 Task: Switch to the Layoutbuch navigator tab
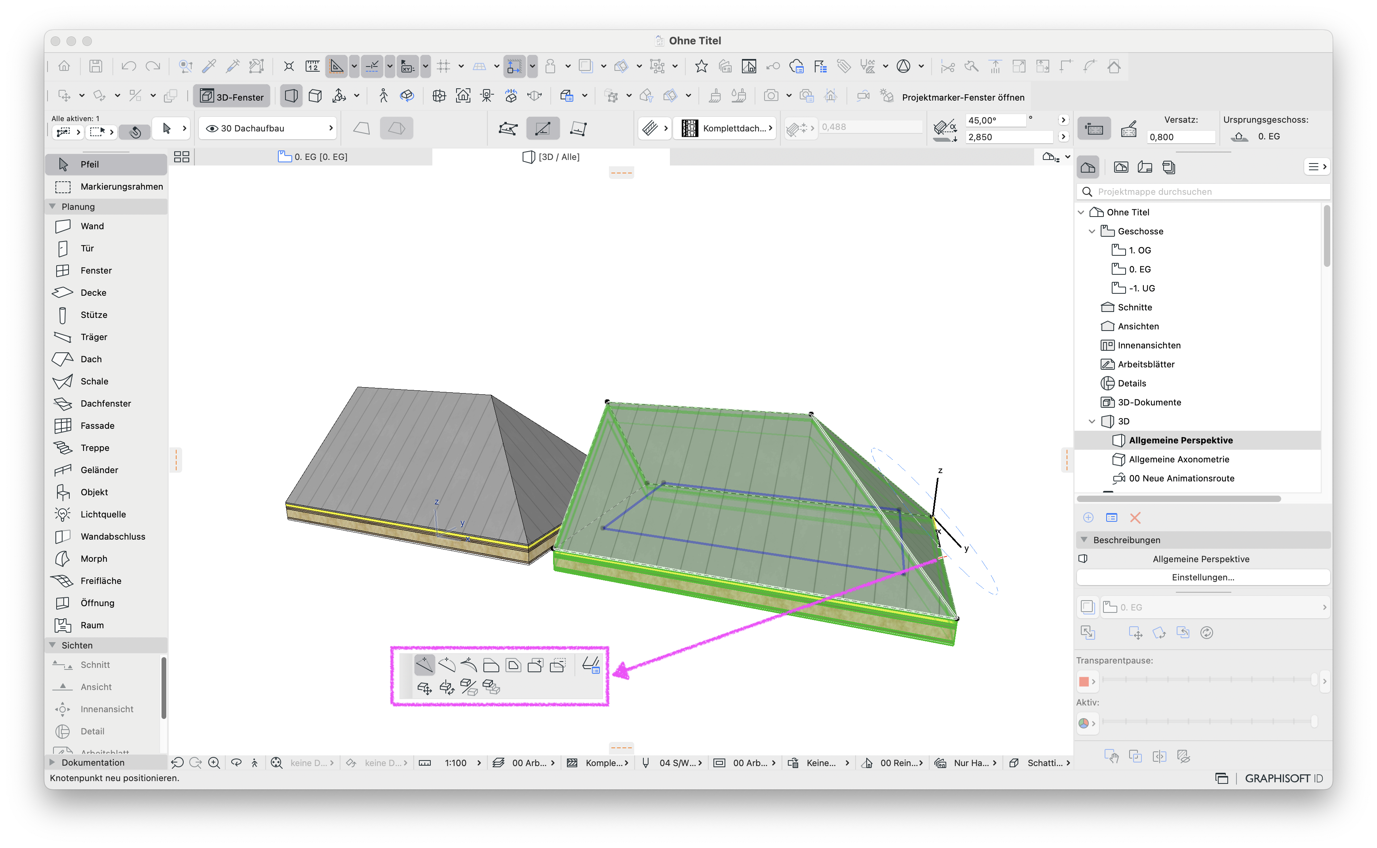[x=1145, y=167]
